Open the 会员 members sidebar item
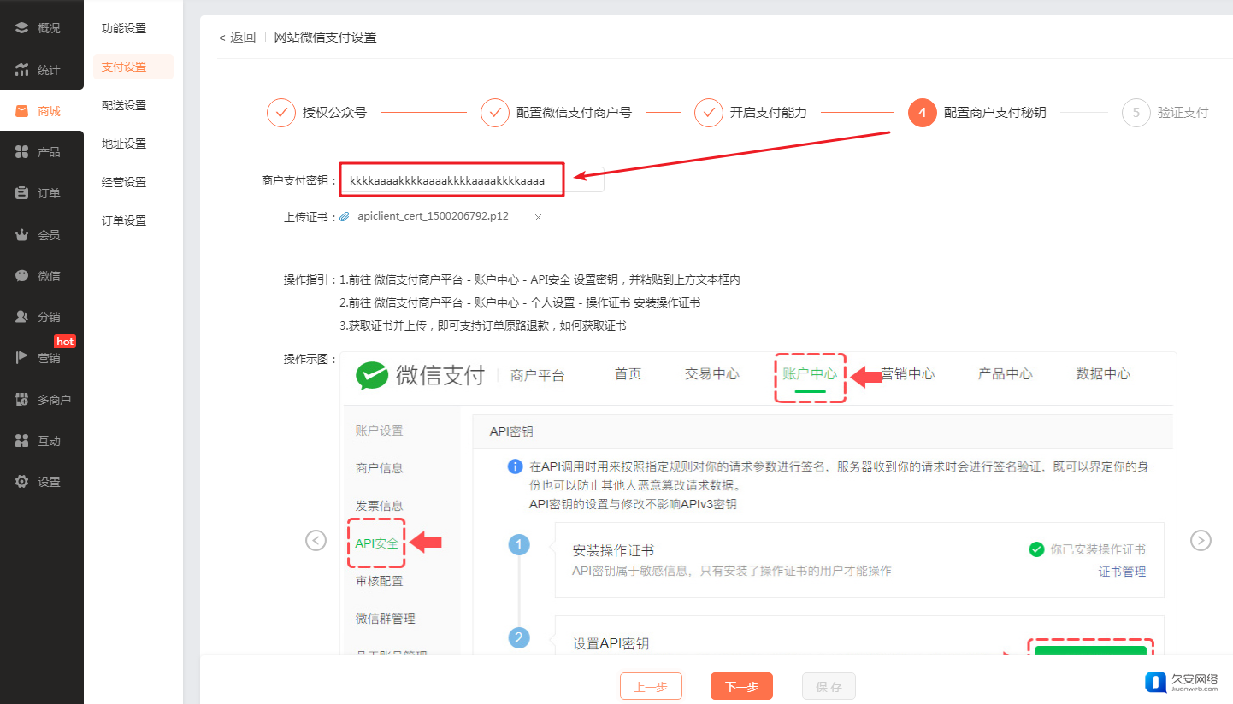 pyautogui.click(x=41, y=235)
